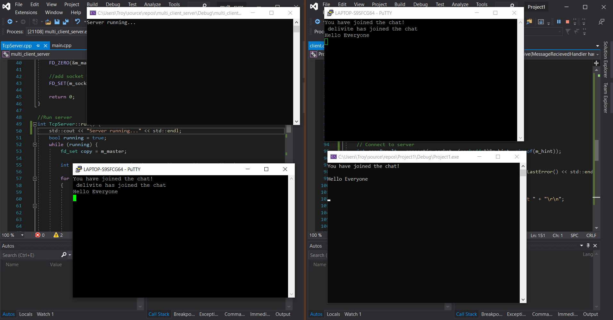The width and height of the screenshot is (613, 320).
Task: Switch to Watch 1 tab in left Visual Studio
Action: (x=45, y=314)
